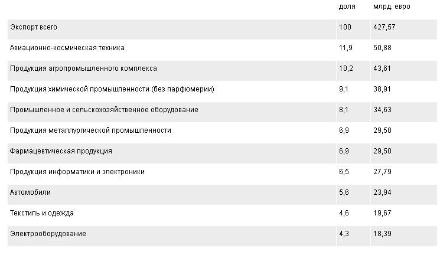Click the share cell showing 9,1
The image size is (440, 255).
(x=344, y=89)
